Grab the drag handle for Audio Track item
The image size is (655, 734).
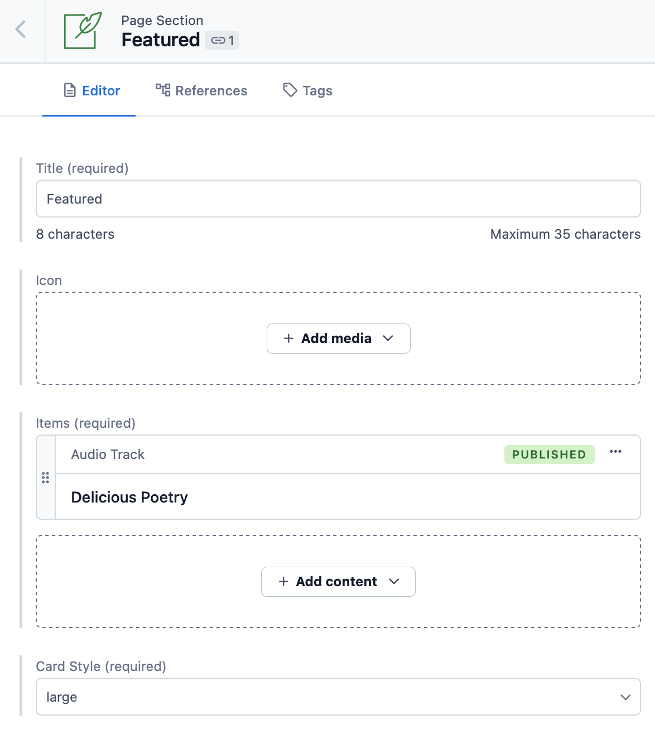(x=46, y=477)
